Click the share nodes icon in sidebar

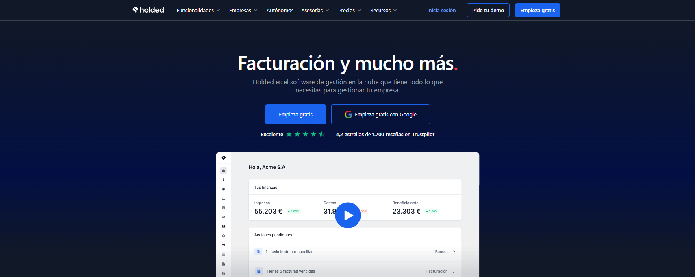[x=224, y=217]
